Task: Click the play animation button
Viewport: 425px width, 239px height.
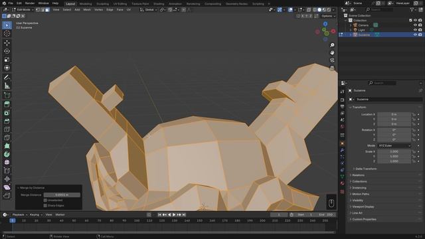Action: pyautogui.click(x=174, y=214)
